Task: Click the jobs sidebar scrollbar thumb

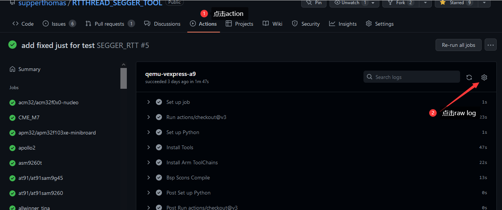Action: [x=123, y=78]
